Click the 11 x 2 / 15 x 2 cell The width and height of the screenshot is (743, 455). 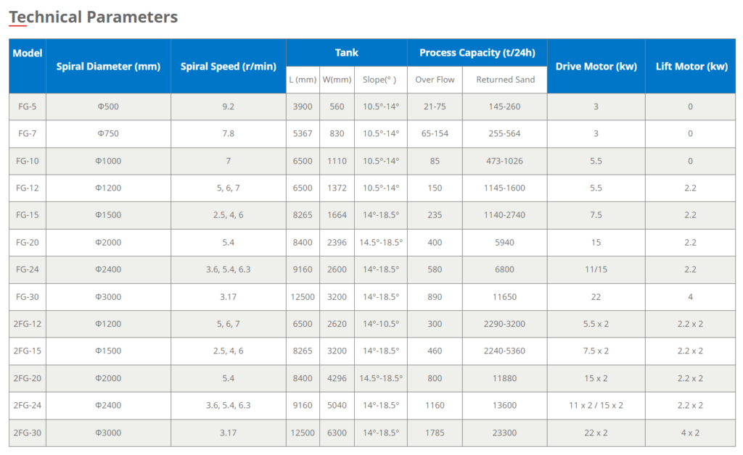[x=596, y=405]
